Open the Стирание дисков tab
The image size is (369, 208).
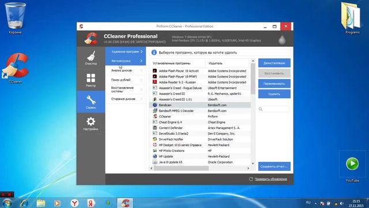[x=126, y=99]
